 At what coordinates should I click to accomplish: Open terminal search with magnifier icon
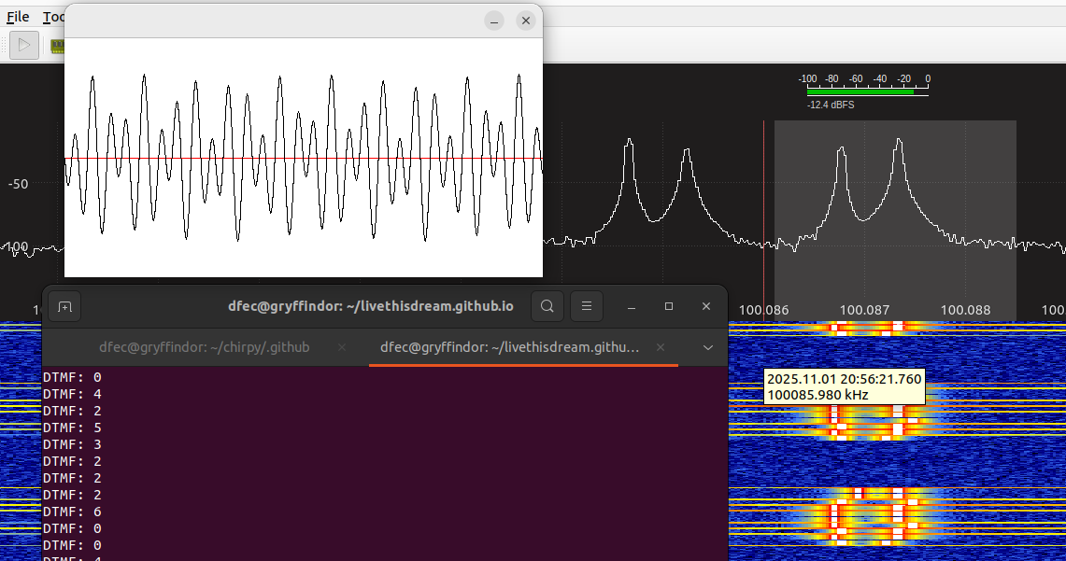547,306
